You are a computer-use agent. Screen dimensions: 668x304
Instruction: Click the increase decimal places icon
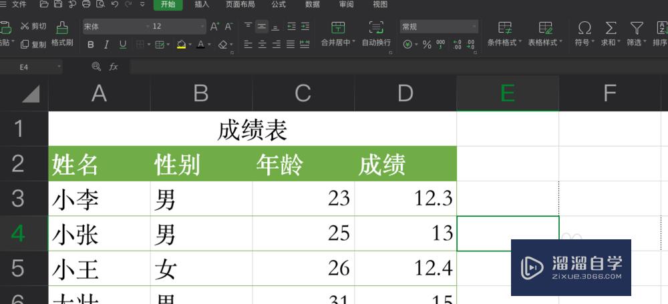click(x=457, y=44)
